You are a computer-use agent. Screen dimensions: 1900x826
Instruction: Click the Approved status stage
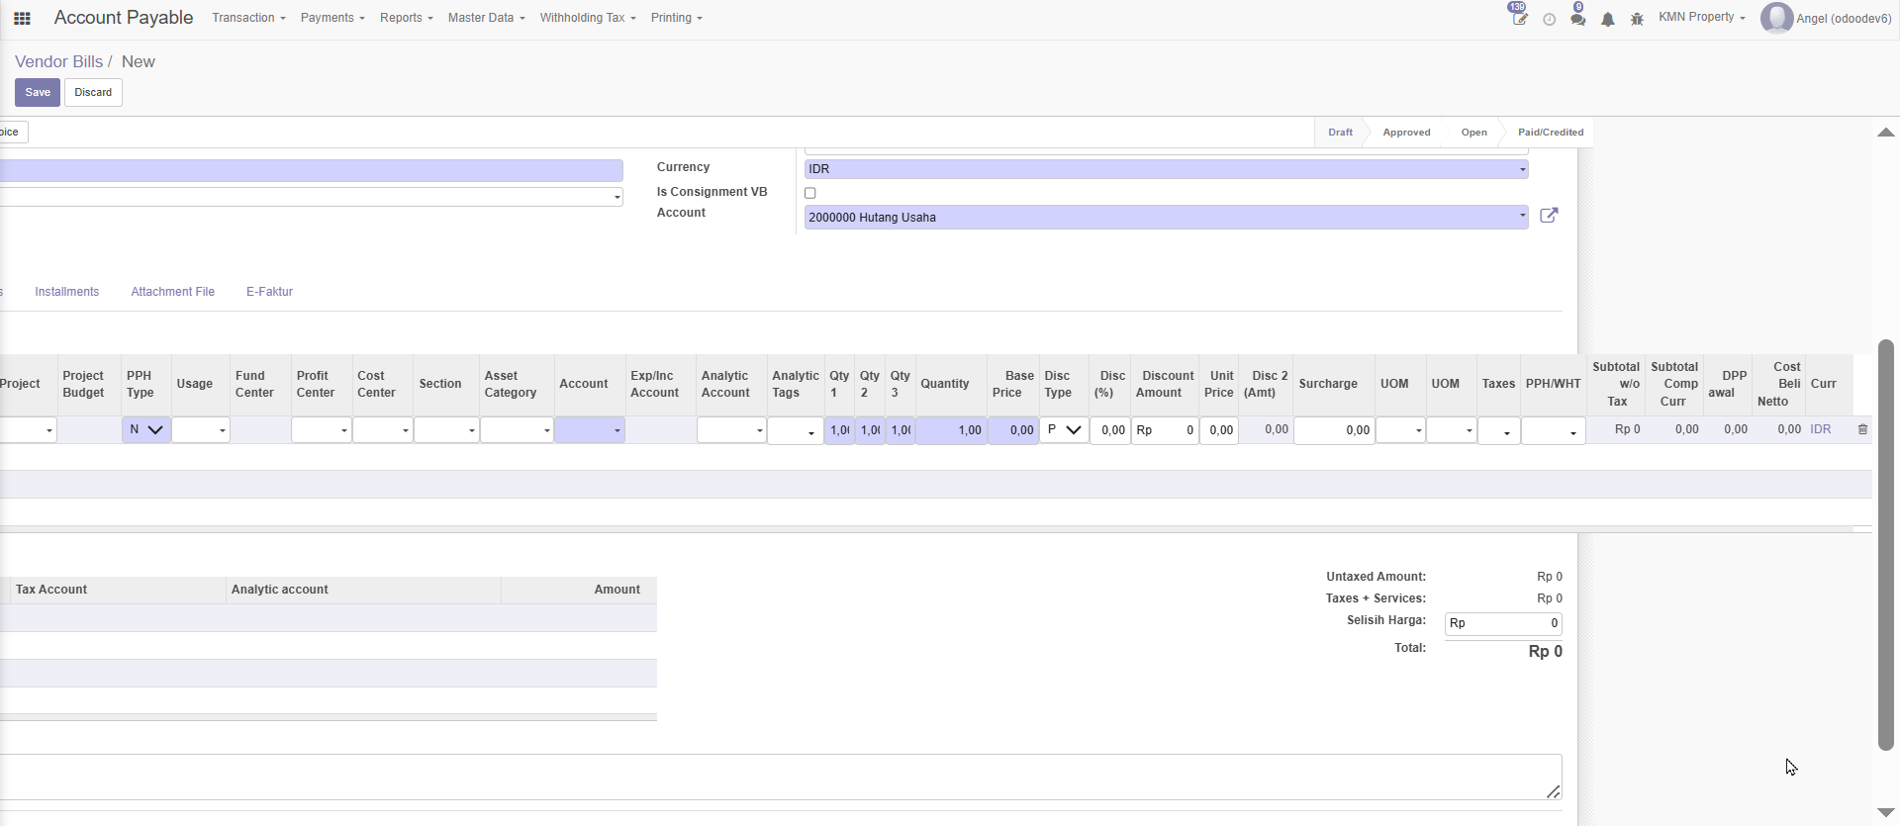pyautogui.click(x=1406, y=133)
